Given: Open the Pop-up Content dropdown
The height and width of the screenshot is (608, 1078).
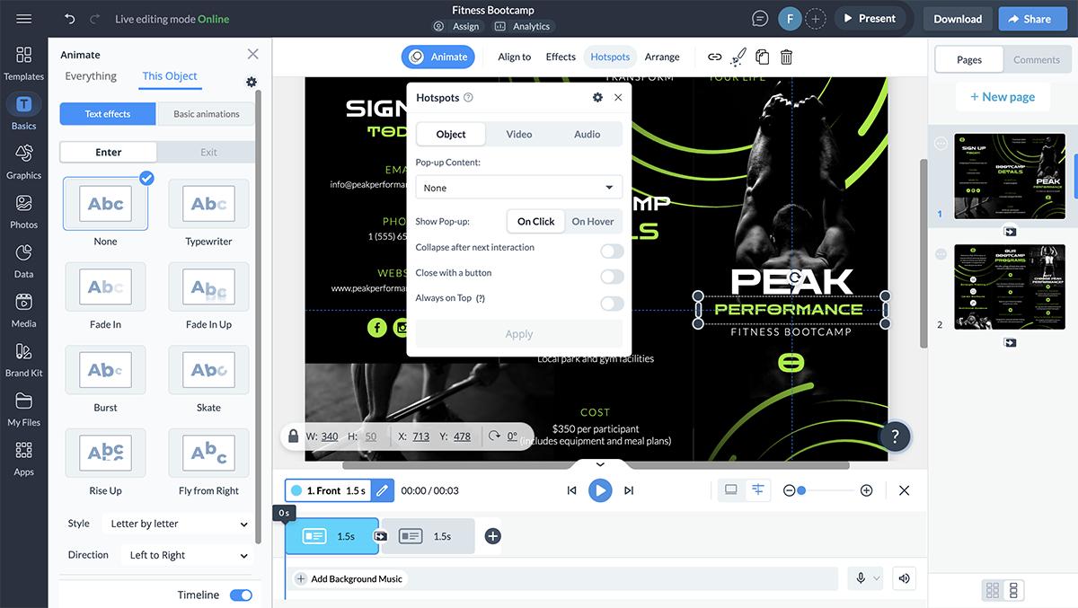Looking at the screenshot, I should tap(518, 188).
